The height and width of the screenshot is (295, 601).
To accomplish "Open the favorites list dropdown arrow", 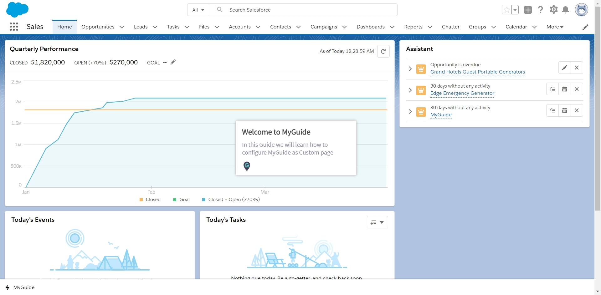I will click(515, 10).
